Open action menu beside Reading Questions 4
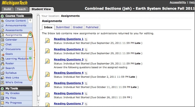 tap(86, 73)
